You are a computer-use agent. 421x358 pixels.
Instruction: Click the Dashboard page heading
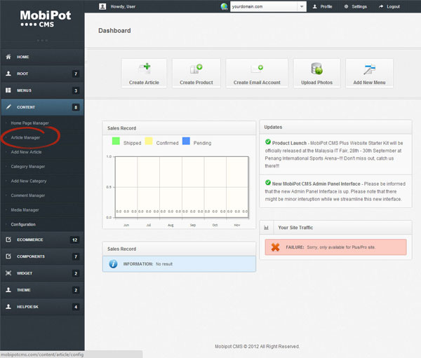tap(114, 31)
